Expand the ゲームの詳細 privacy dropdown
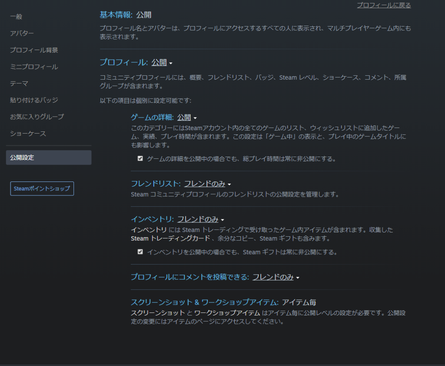 click(x=187, y=118)
